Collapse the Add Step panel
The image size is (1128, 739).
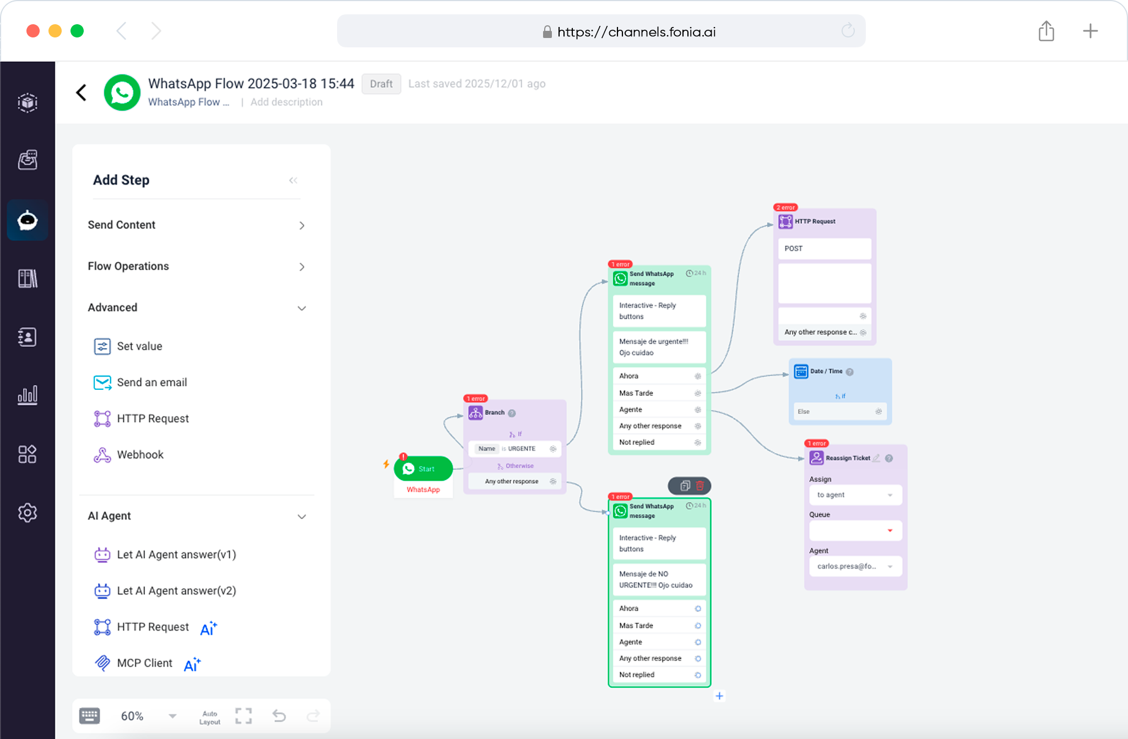(293, 181)
